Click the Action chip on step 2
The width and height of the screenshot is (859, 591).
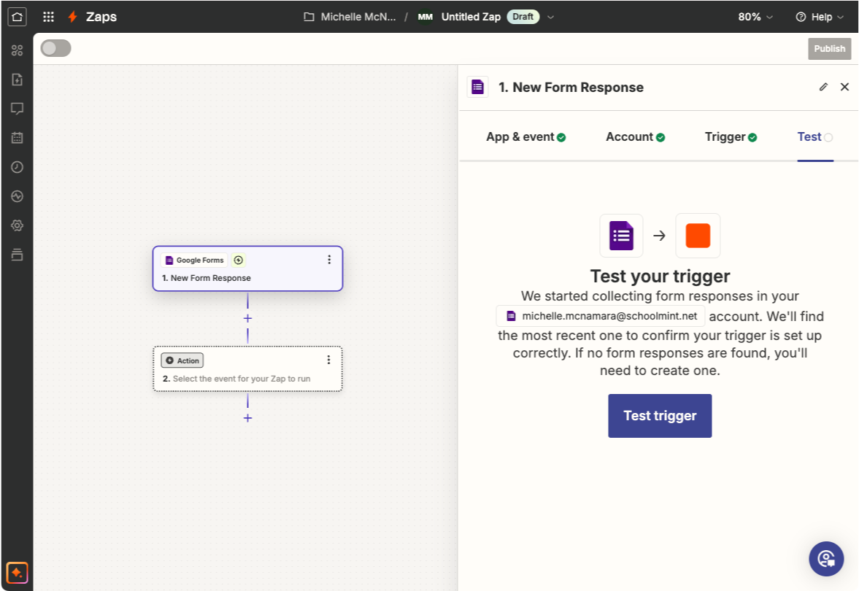182,360
